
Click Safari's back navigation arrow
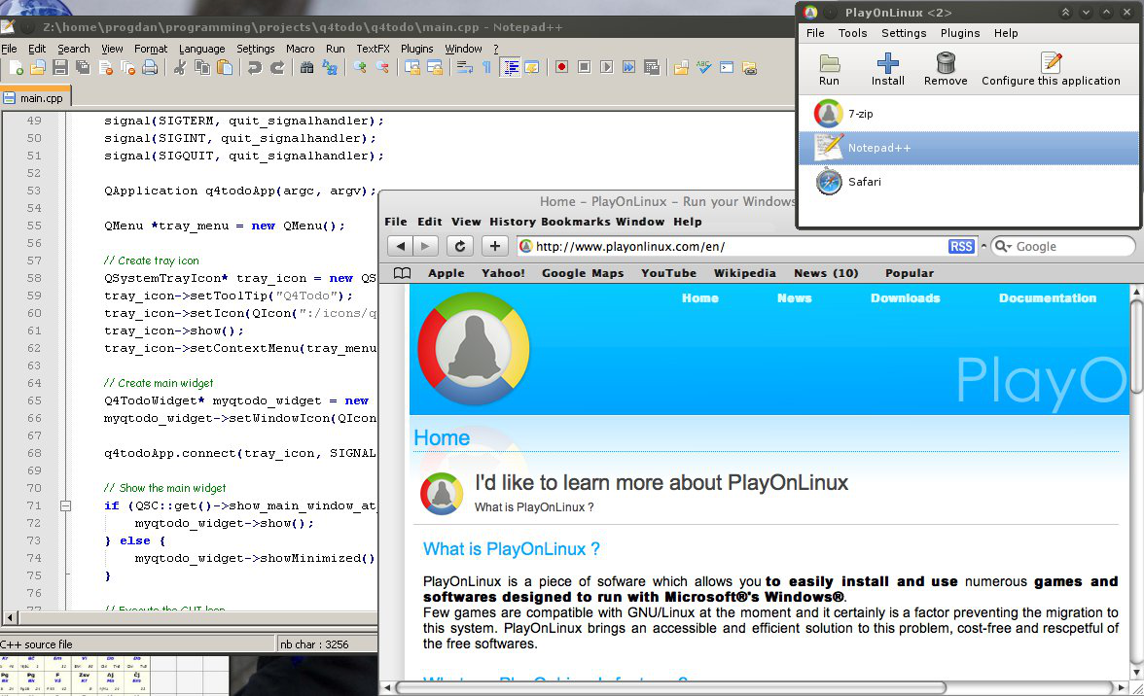pyautogui.click(x=400, y=246)
